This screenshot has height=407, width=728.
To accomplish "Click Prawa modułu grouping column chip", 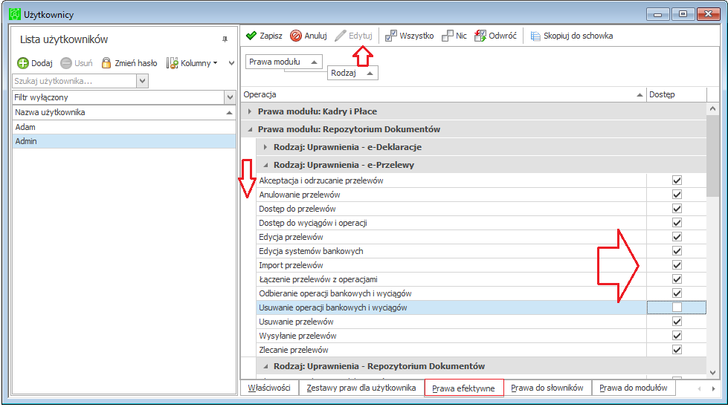I will (x=283, y=62).
